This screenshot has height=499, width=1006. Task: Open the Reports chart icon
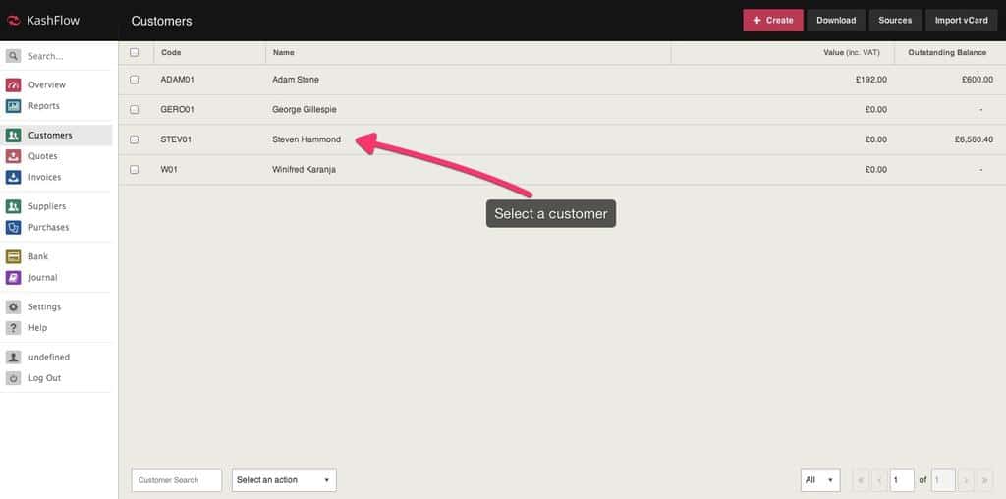[14, 106]
